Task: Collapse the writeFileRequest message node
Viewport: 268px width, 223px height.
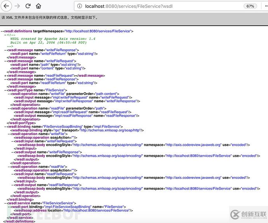Action: point(5,61)
